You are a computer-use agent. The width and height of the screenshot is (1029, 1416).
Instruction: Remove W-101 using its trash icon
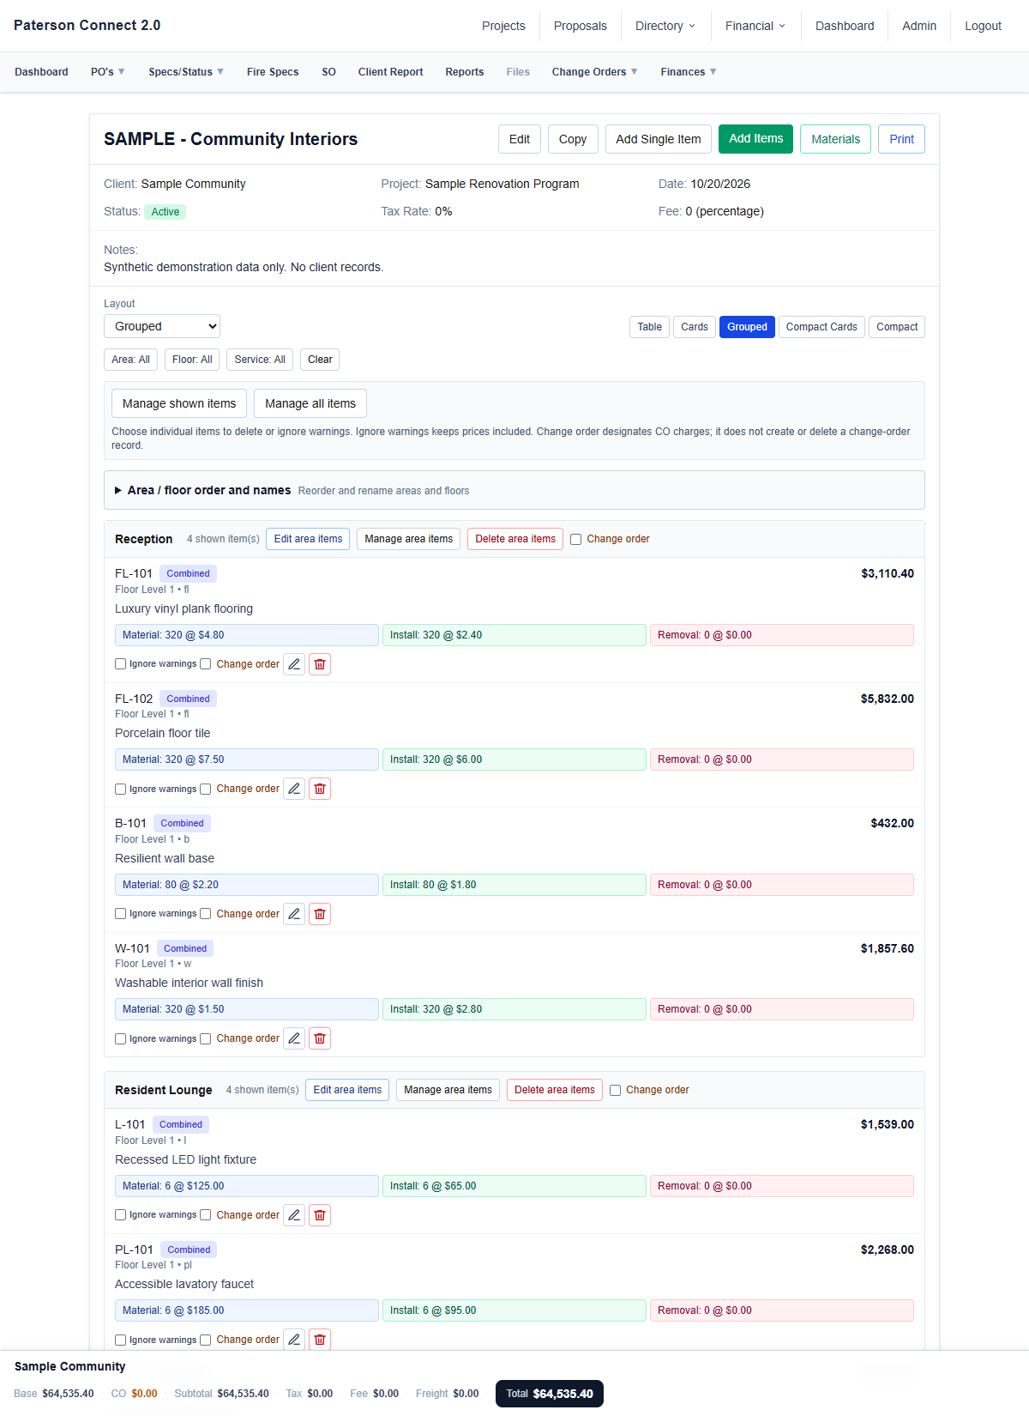tap(320, 1038)
